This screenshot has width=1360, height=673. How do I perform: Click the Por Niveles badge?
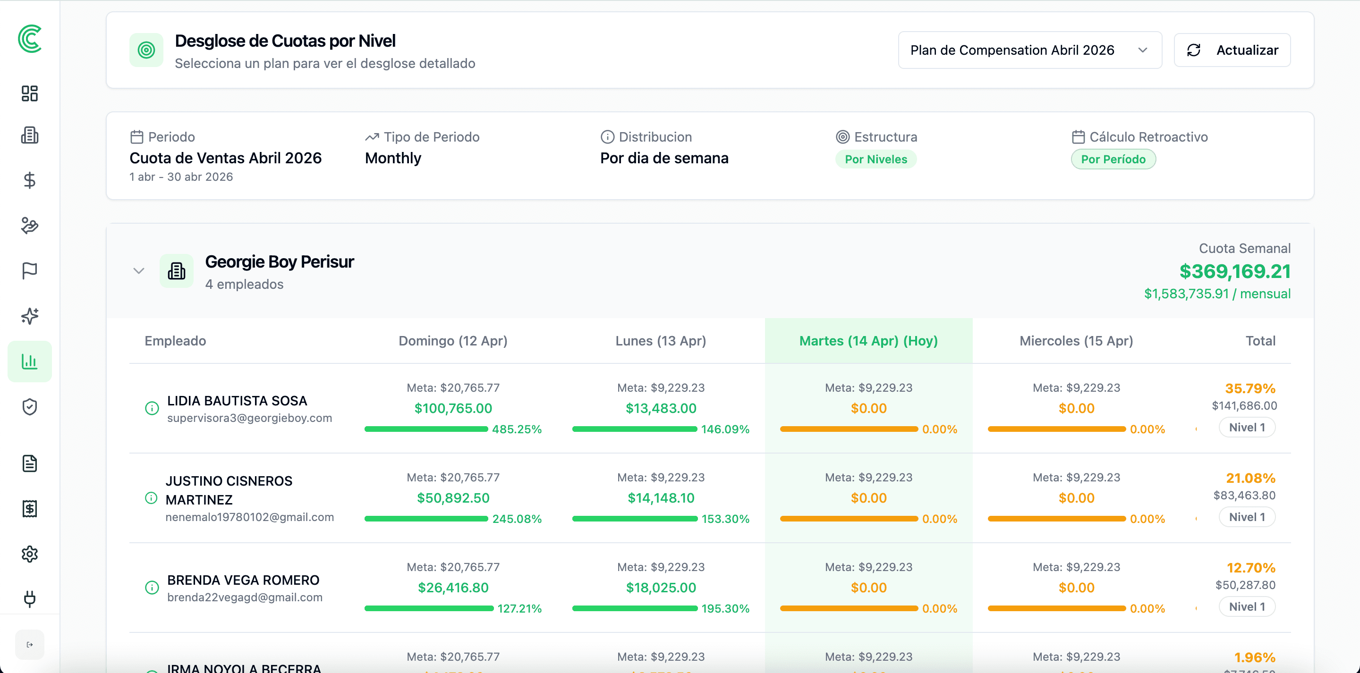pos(876,160)
